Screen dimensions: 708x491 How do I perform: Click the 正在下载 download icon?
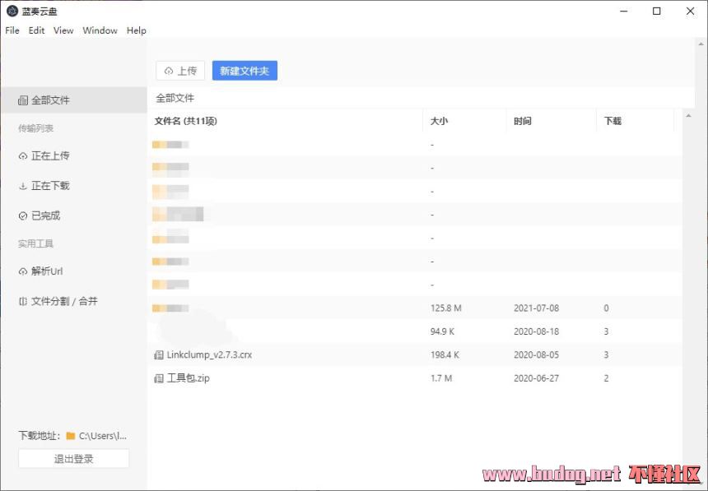pos(23,187)
